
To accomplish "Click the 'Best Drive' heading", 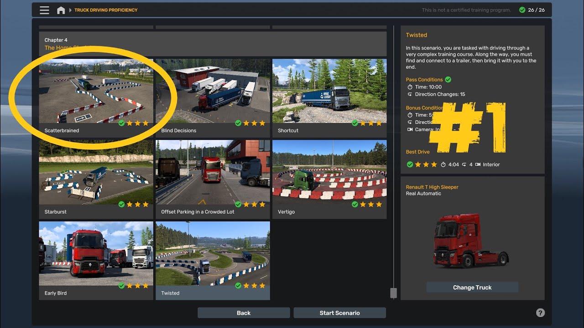I will tap(418, 152).
